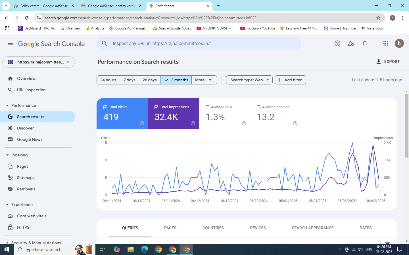Image resolution: width=409 pixels, height=255 pixels.
Task: Open a new browser tab
Action: point(218,6)
